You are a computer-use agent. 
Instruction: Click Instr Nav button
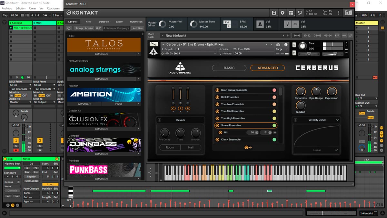137,28
